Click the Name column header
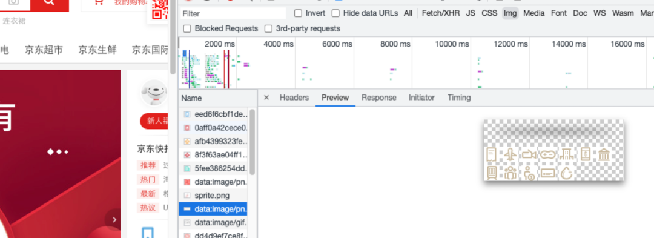Screen dimensions: 654x238 click(x=218, y=98)
